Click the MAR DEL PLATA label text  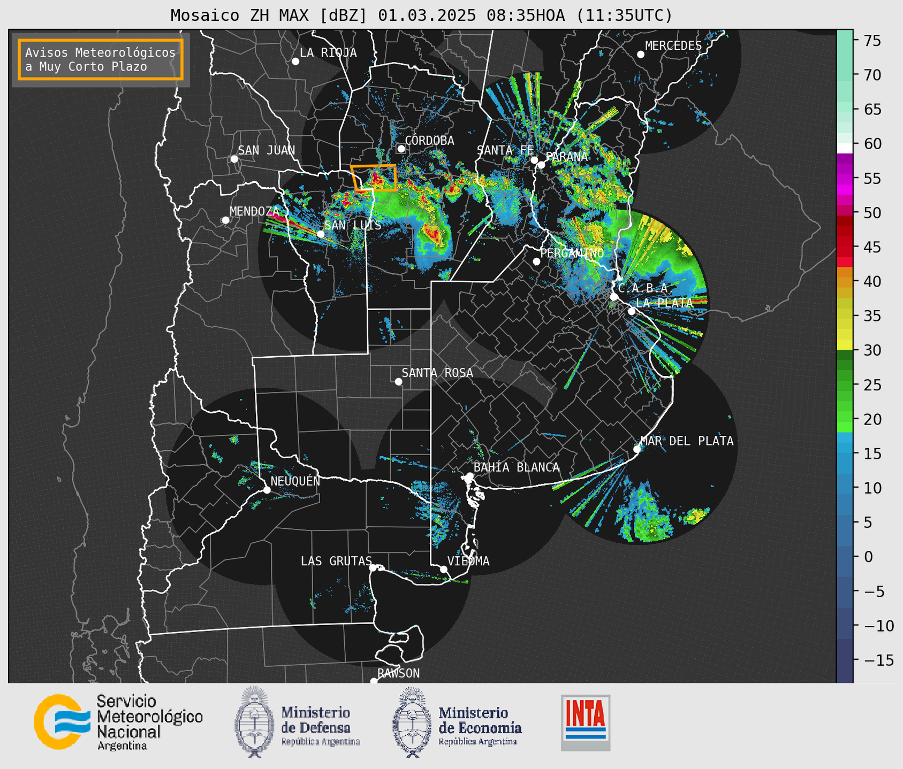pyautogui.click(x=687, y=441)
